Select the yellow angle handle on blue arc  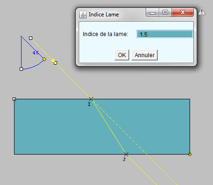44,59
